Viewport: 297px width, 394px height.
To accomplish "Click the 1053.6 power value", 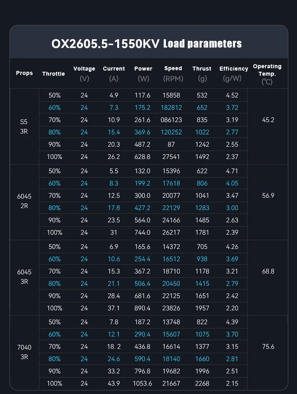I will (143, 383).
